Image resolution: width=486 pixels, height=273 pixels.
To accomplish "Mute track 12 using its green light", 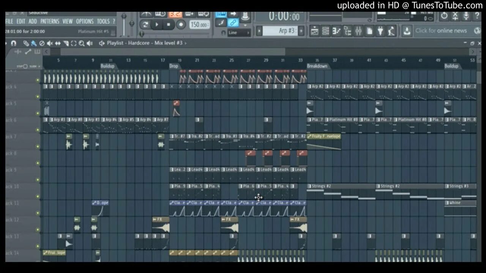I will (38, 230).
